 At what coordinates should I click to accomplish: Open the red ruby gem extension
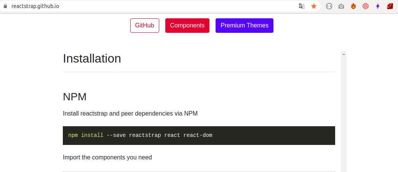pyautogui.click(x=390, y=6)
